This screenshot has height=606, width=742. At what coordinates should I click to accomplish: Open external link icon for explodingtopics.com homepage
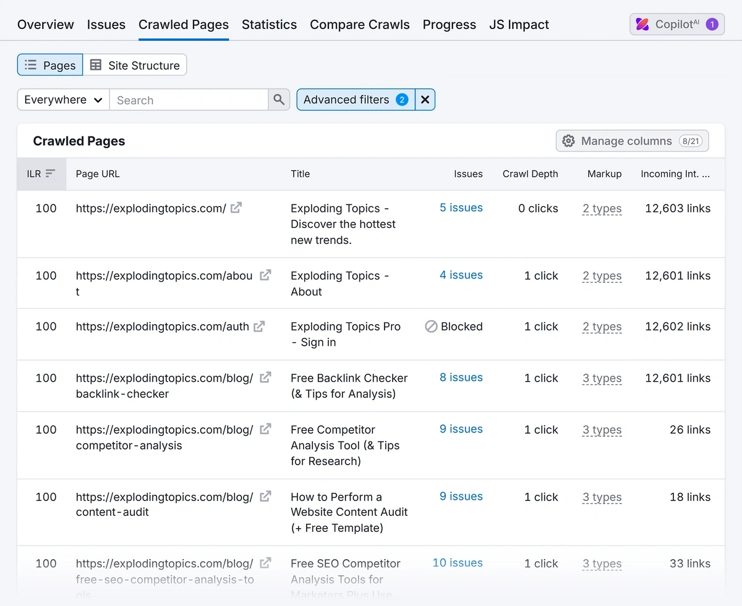point(236,208)
